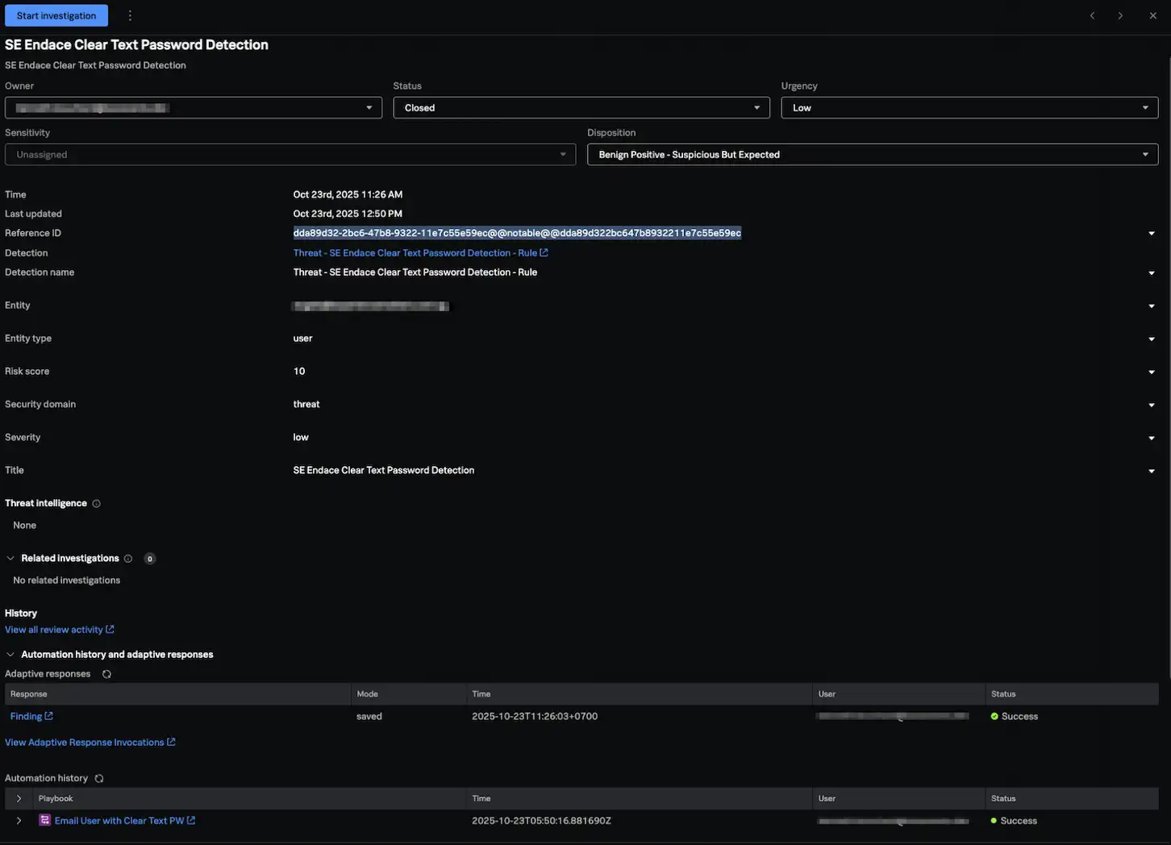
Task: Open the three-dot overflow menu
Action: click(x=129, y=14)
